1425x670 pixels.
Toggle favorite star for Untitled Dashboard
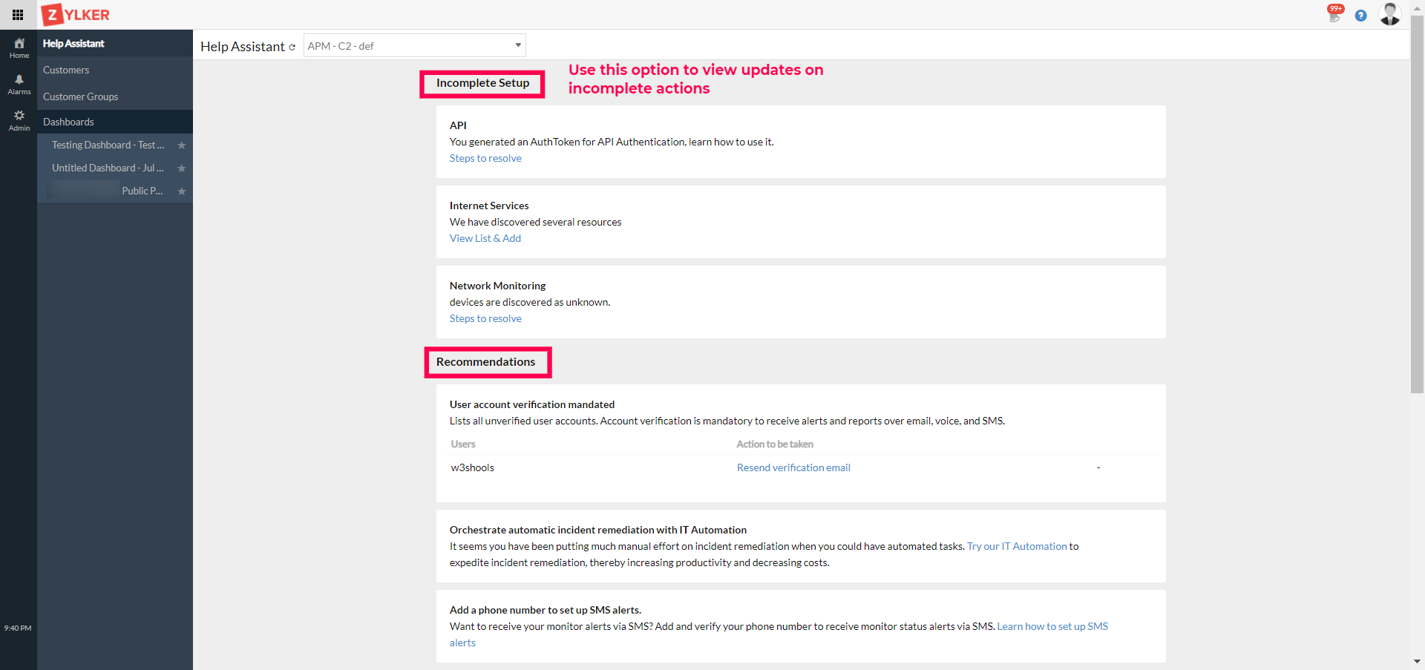[x=182, y=168]
